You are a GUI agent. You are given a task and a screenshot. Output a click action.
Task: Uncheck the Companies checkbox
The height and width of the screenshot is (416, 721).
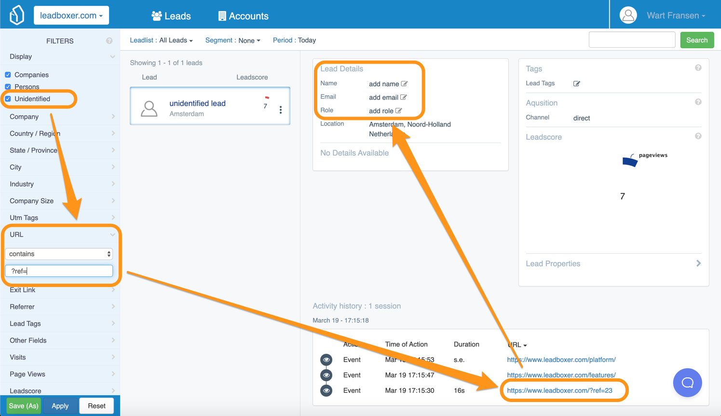8,75
